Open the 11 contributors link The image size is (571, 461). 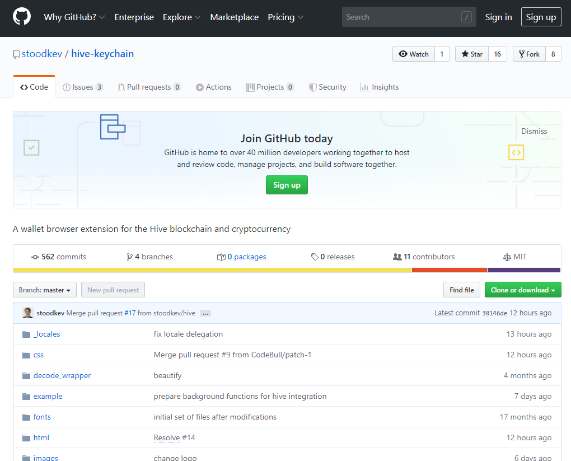[424, 257]
